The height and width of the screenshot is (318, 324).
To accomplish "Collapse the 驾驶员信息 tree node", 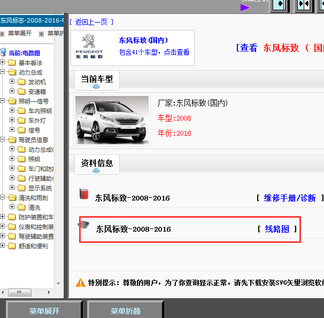I will [x=3, y=139].
